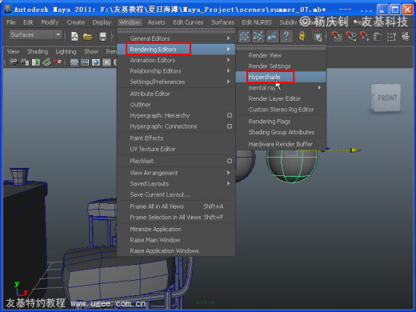Open the inputs list wrench icon

point(391,37)
